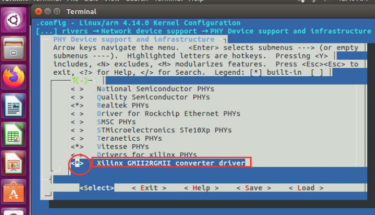This screenshot has width=375, height=215.
Task: Select the Driver for Rockchip Ethernet PHYs entry
Action: pos(168,113)
